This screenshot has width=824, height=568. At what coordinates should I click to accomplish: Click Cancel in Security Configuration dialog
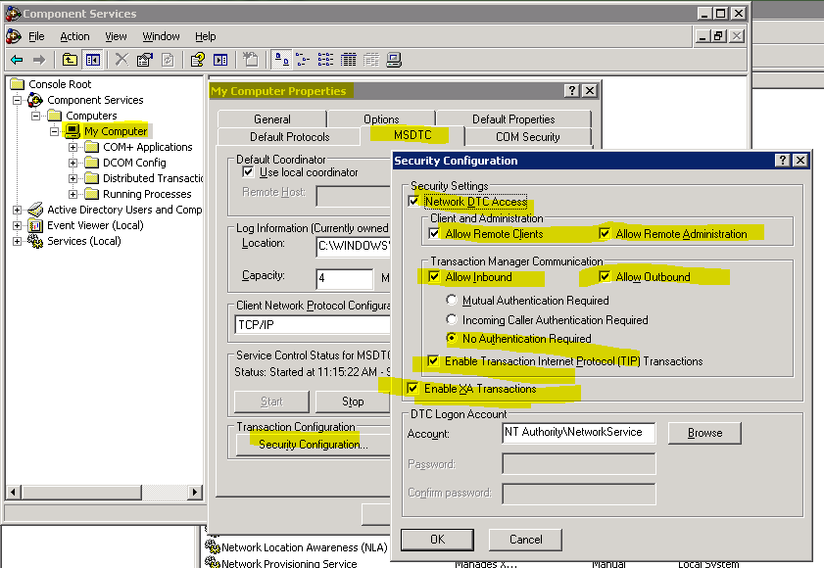[525, 540]
